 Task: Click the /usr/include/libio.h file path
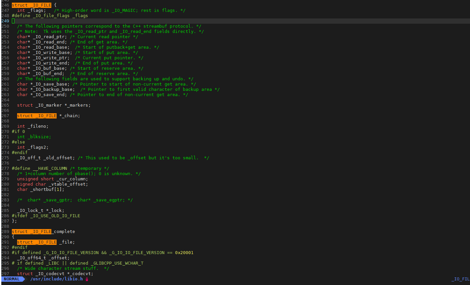click(x=57, y=279)
